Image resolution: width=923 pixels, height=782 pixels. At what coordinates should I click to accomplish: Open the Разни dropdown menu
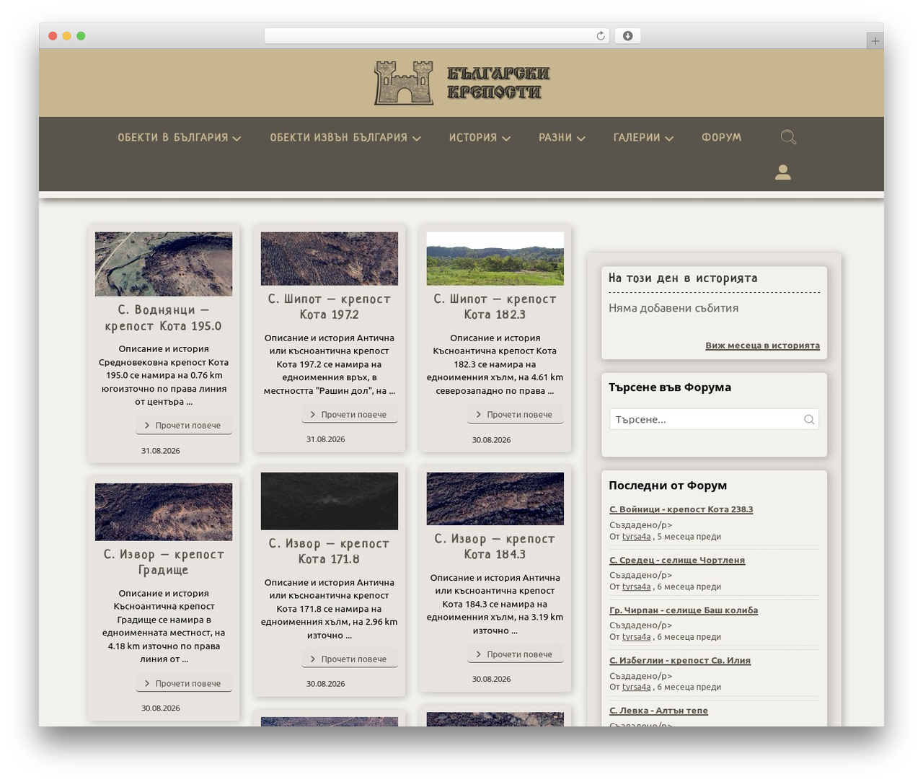click(x=562, y=137)
